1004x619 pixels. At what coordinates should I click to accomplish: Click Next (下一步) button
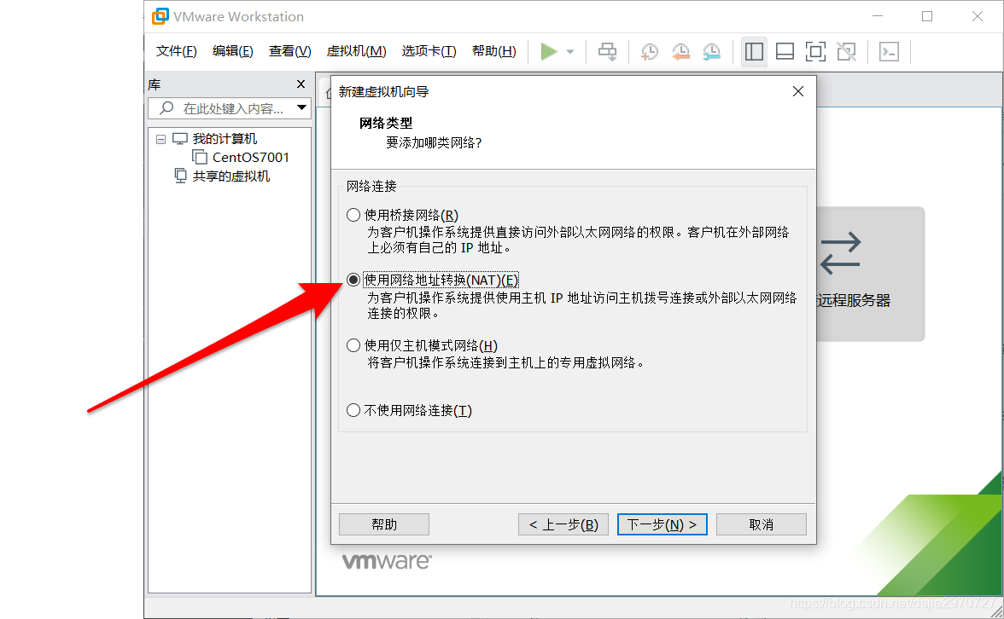(663, 524)
